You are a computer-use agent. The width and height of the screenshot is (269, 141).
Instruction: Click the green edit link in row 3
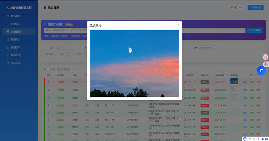click(x=251, y=98)
